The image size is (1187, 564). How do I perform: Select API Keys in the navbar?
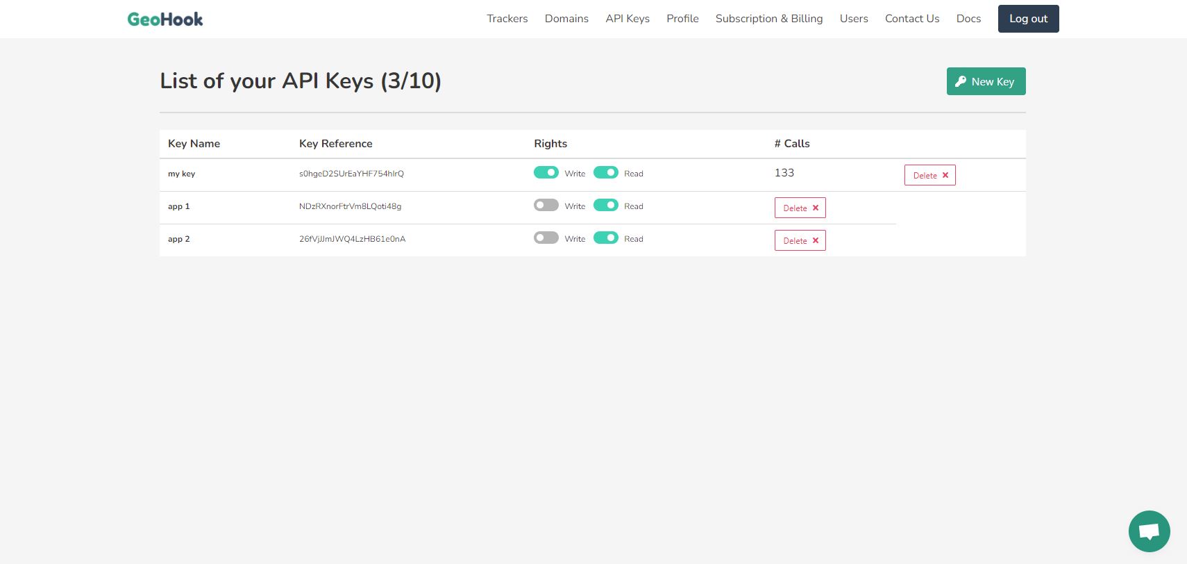pos(628,19)
